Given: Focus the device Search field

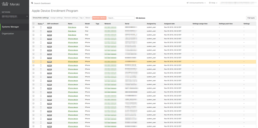Looking at the screenshot, I should [121, 18].
